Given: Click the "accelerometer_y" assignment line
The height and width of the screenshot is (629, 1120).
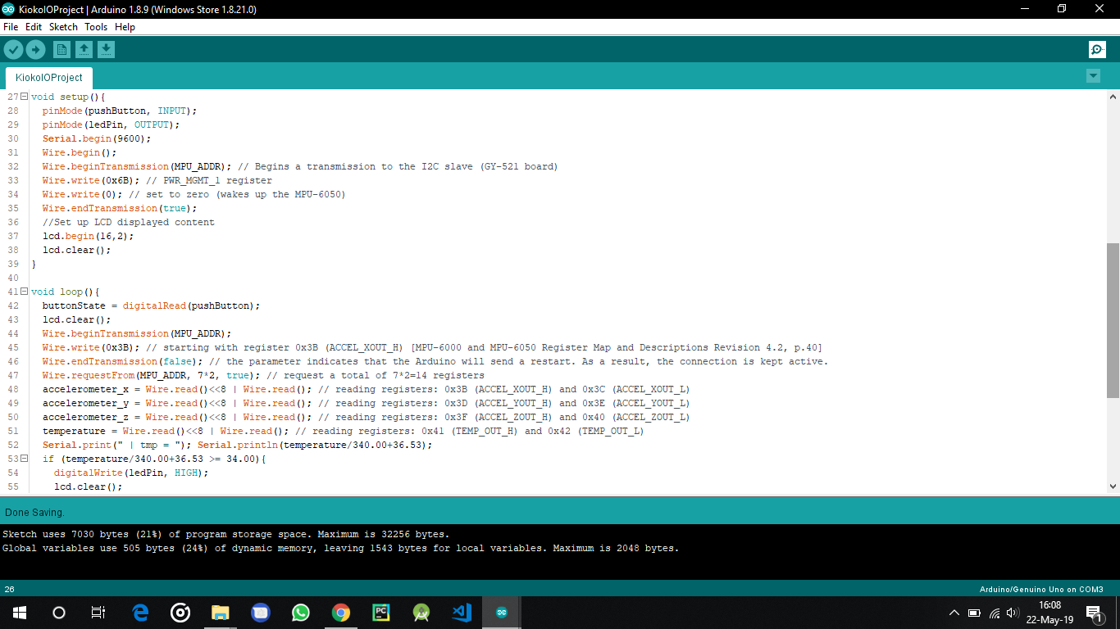Looking at the screenshot, I should tap(366, 403).
